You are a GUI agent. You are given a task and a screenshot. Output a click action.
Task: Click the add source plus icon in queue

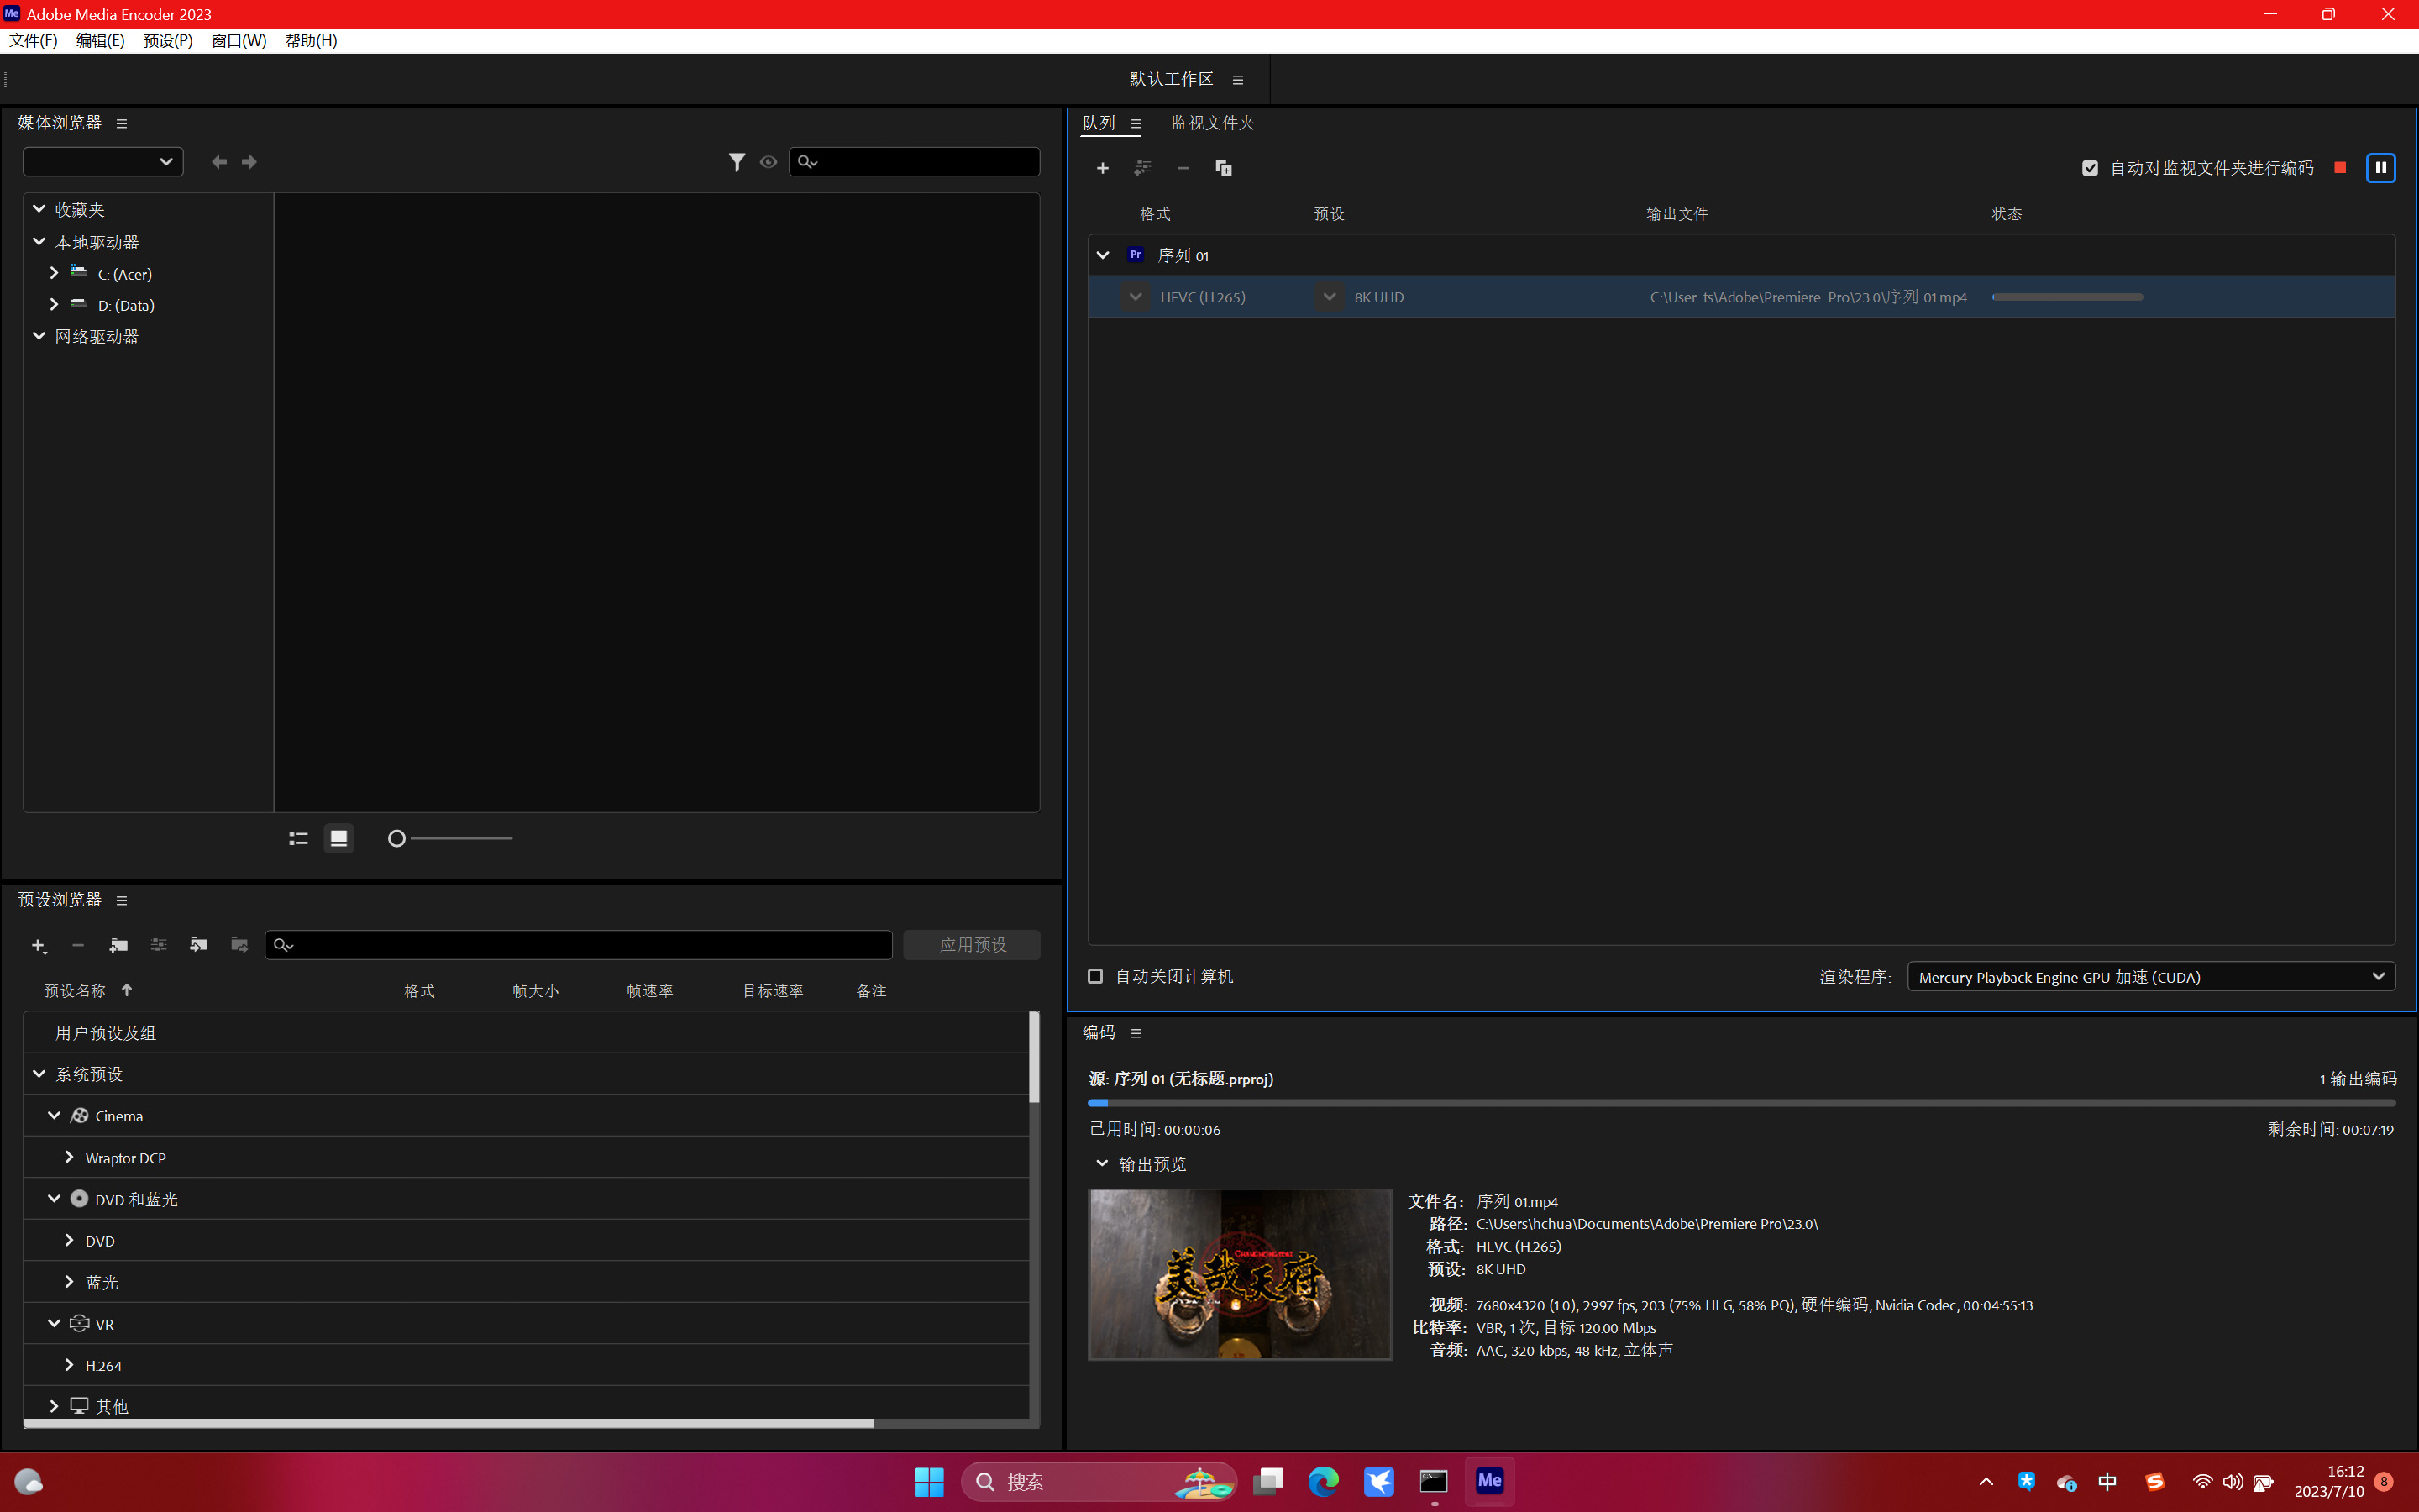1103,168
